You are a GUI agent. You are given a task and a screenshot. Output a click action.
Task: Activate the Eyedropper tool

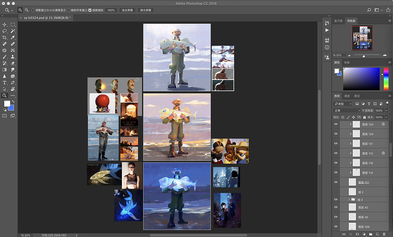13,37
